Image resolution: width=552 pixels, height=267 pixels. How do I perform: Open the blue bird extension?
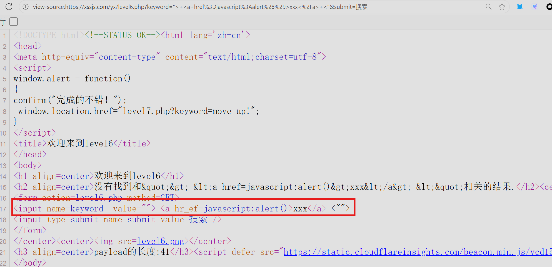[x=520, y=7]
